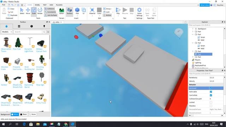Click the Filter Properties field
The height and width of the screenshot is (127, 226).
coord(206,74)
